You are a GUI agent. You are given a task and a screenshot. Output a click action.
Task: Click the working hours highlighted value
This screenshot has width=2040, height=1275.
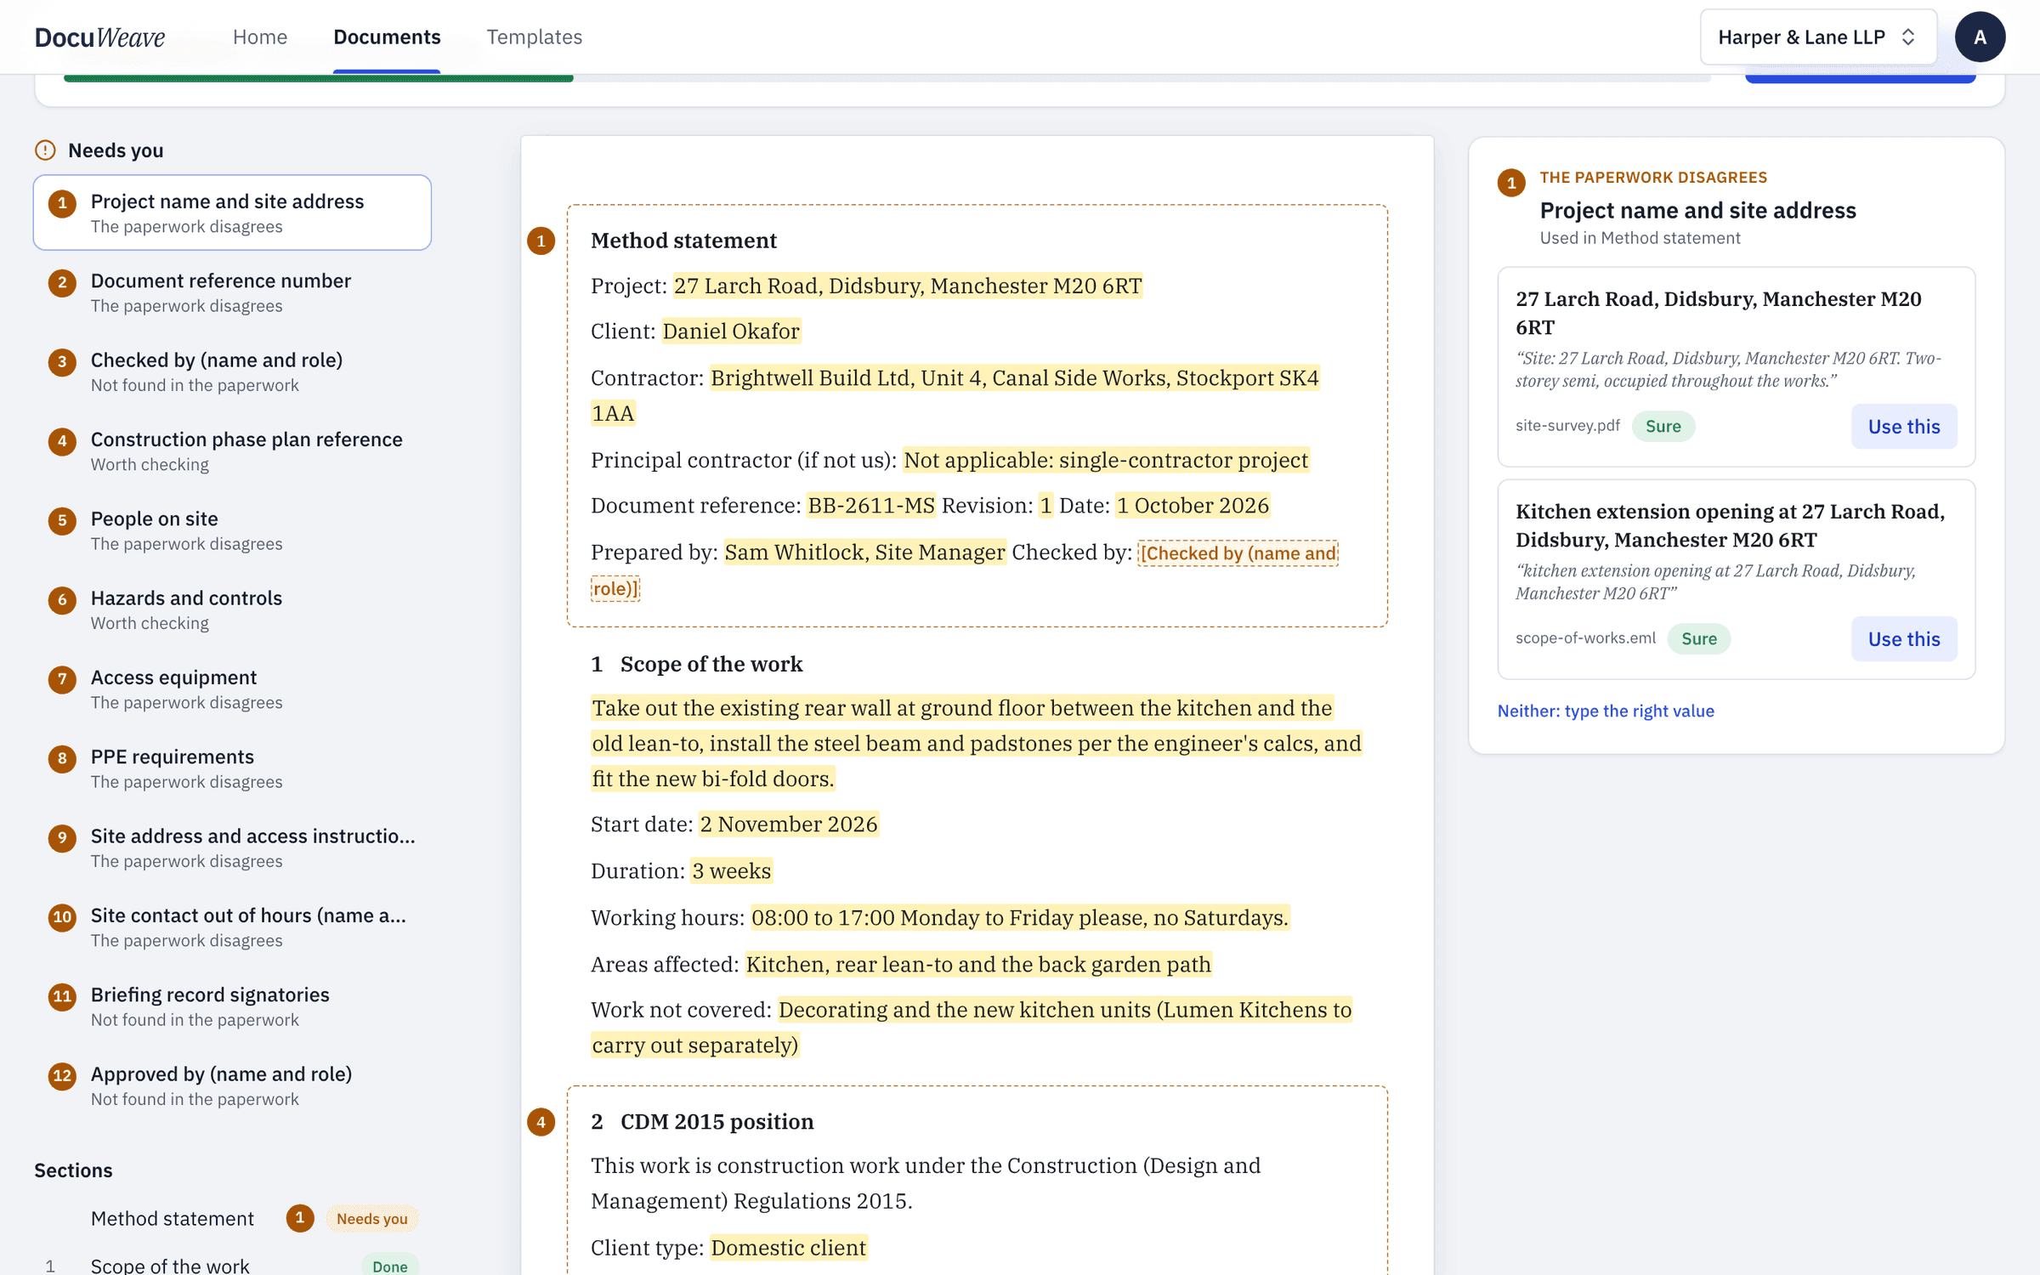click(1020, 918)
